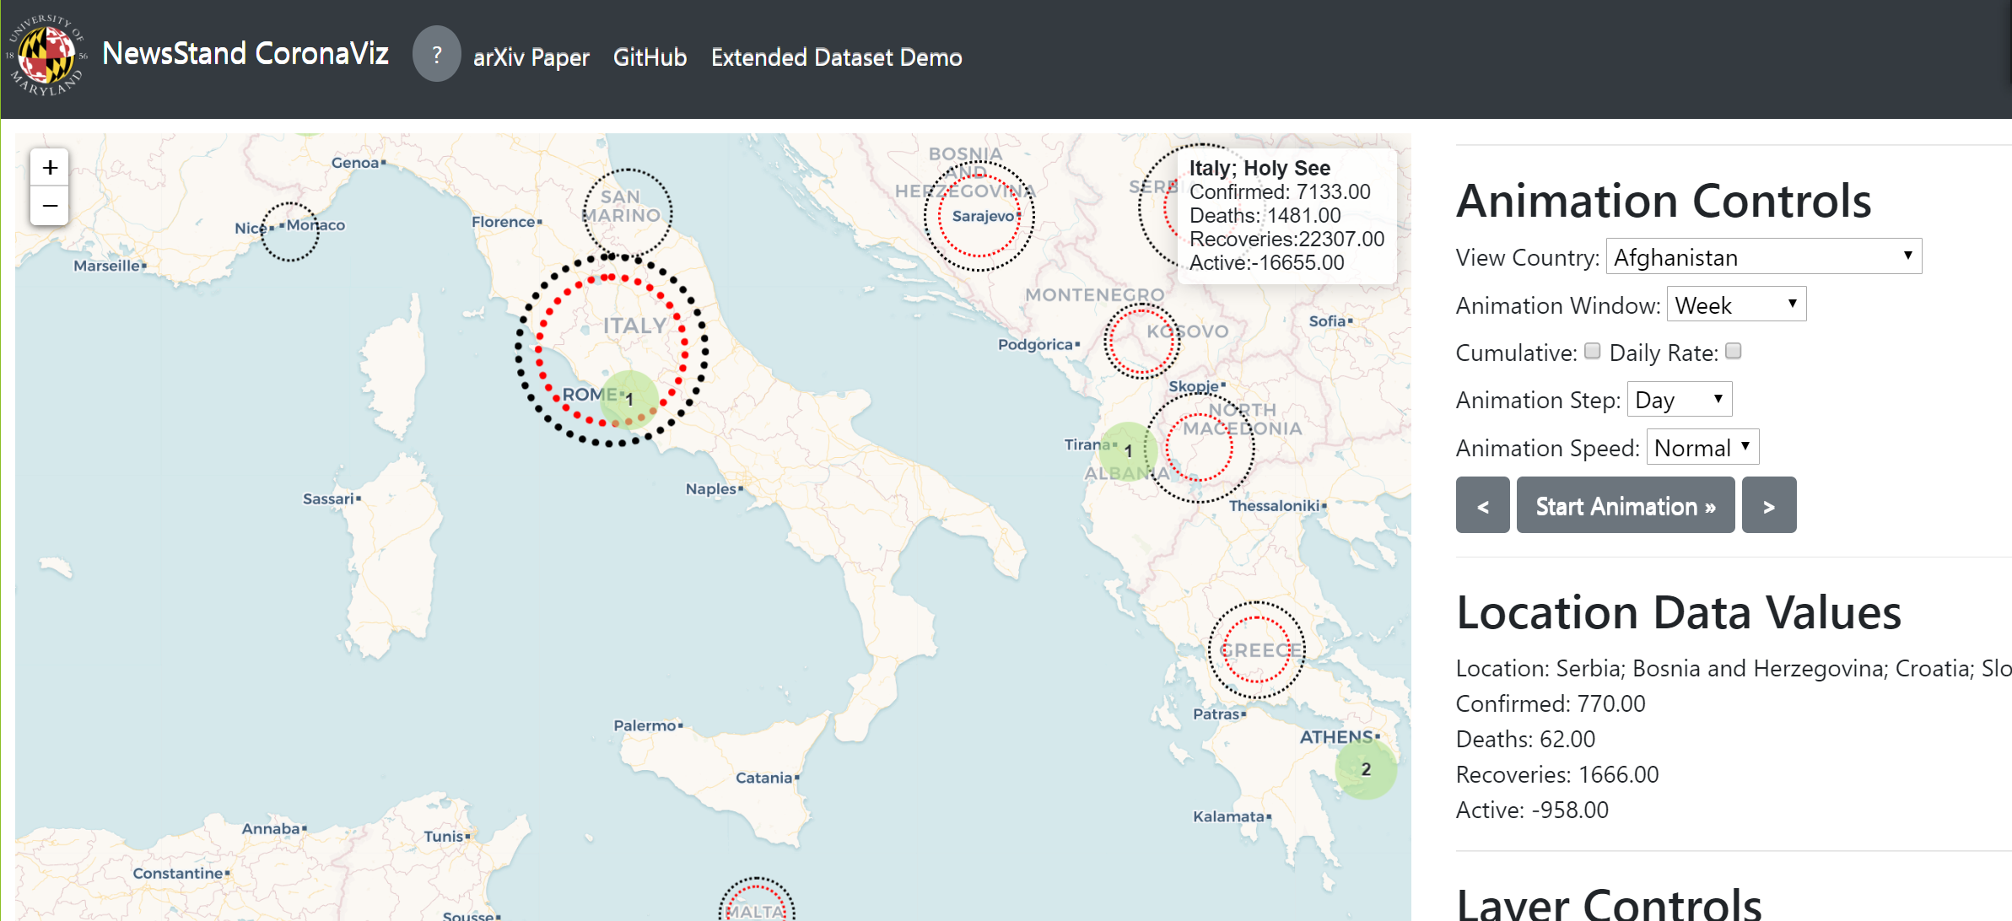2012x921 pixels.
Task: Open the View Country dropdown
Action: click(x=1763, y=256)
